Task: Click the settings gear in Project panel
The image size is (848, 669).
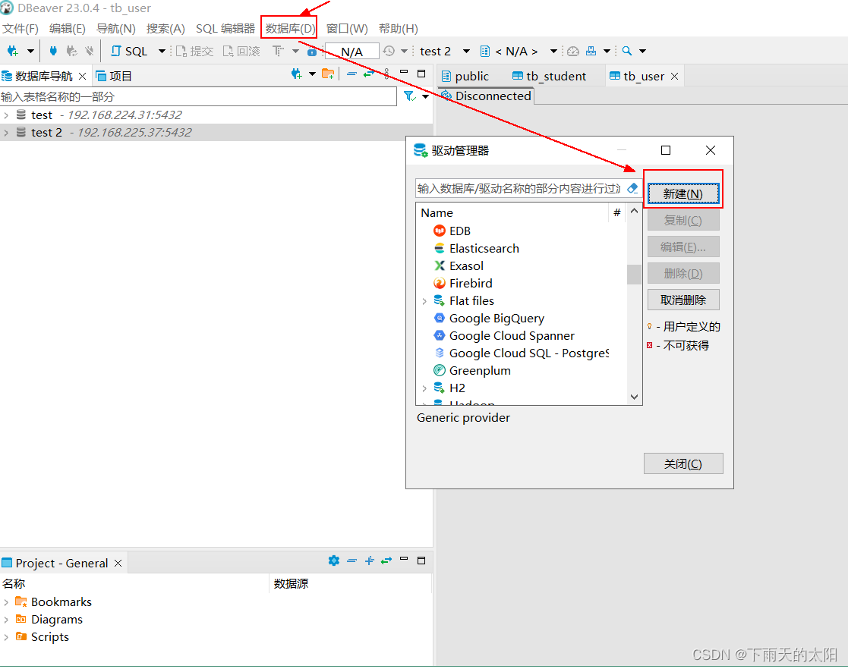Action: (x=334, y=561)
